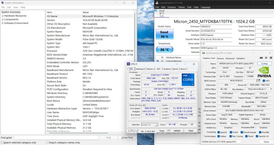Click the Intel Core i7 logo in CPU-Z
Image resolution: width=274 pixels, height=145 pixels.
[x=188, y=80]
